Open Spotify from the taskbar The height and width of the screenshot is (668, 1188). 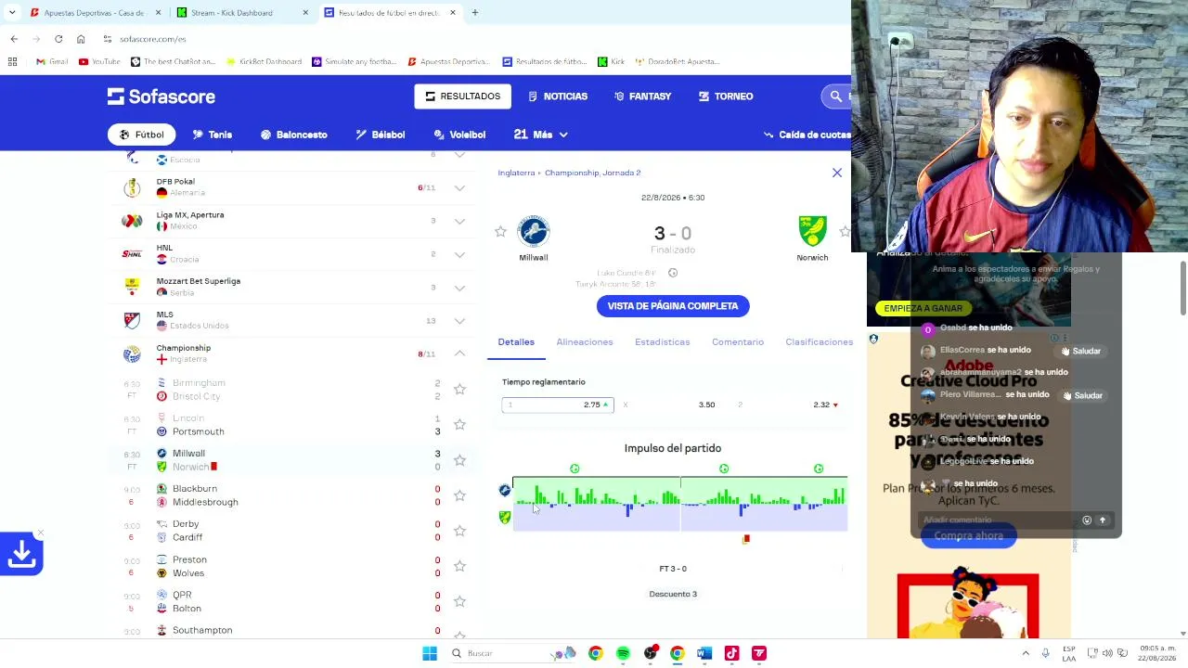click(x=623, y=653)
